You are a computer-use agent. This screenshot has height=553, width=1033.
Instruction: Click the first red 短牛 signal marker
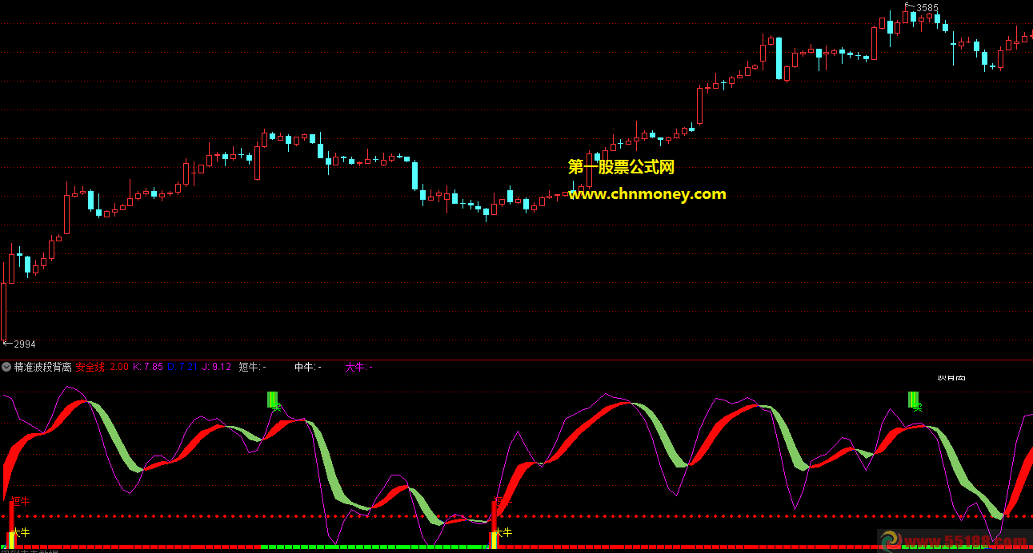pos(20,501)
